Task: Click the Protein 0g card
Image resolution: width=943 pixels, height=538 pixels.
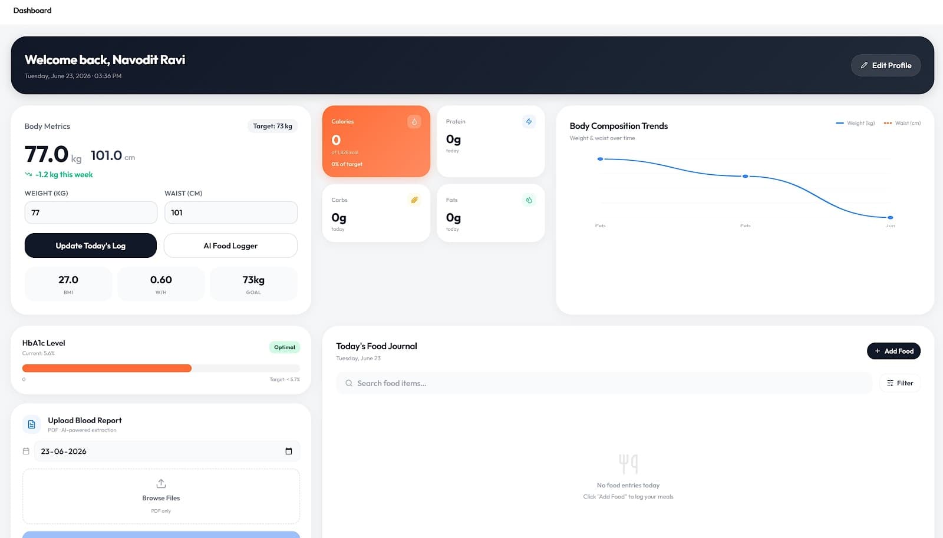Action: [490, 141]
